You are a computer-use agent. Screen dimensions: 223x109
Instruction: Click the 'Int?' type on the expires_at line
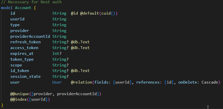(x=57, y=54)
